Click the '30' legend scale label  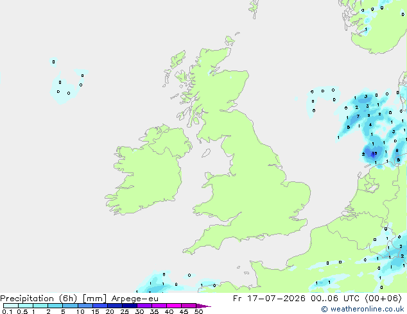139,311
